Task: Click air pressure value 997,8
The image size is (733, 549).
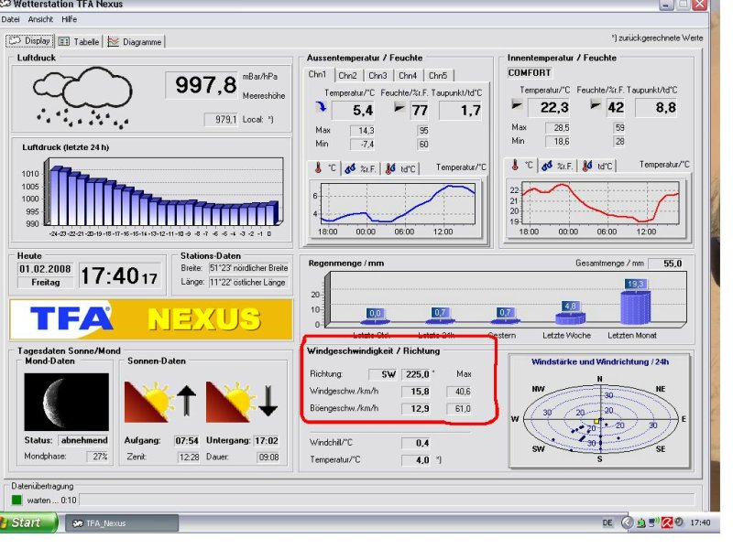Action: [202, 85]
